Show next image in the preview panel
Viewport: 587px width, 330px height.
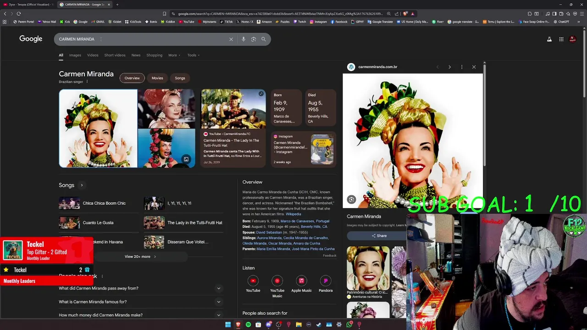449,67
